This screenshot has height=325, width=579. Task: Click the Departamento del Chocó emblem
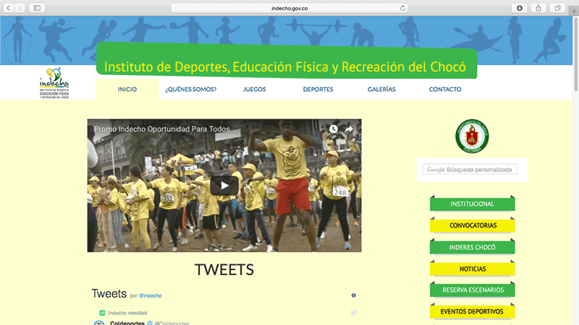point(472,136)
